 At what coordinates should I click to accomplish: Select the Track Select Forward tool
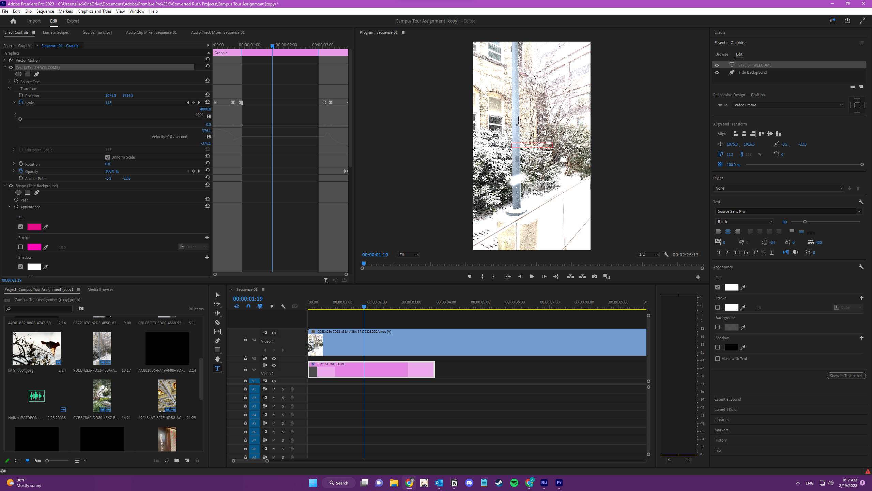click(217, 304)
